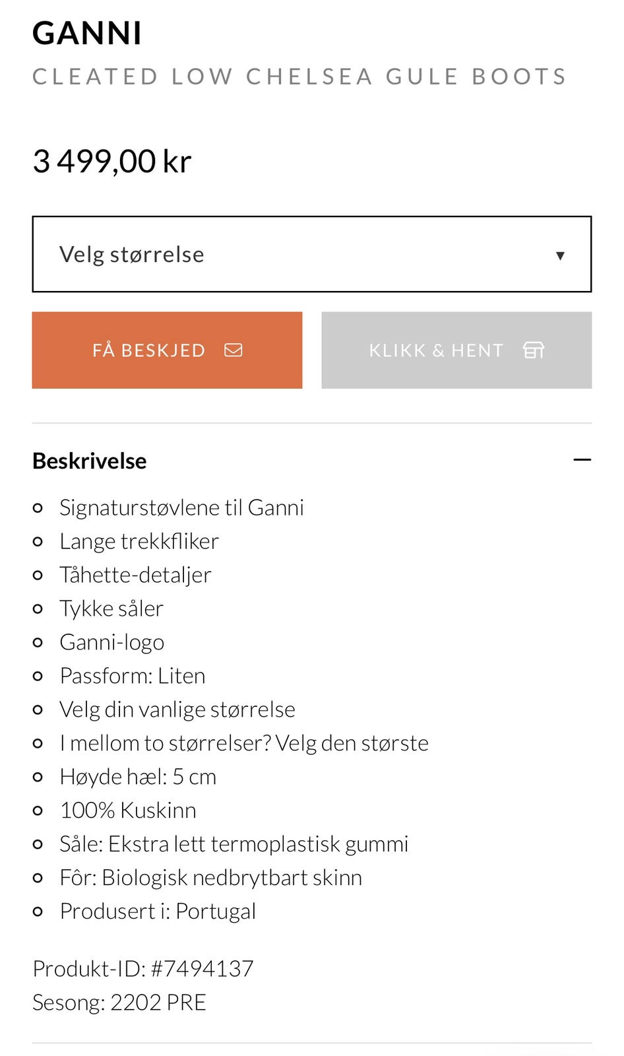The height and width of the screenshot is (1056, 624).
Task: Click the bullet marker beside Høyde hæl: 5 cm
Action: tap(38, 777)
